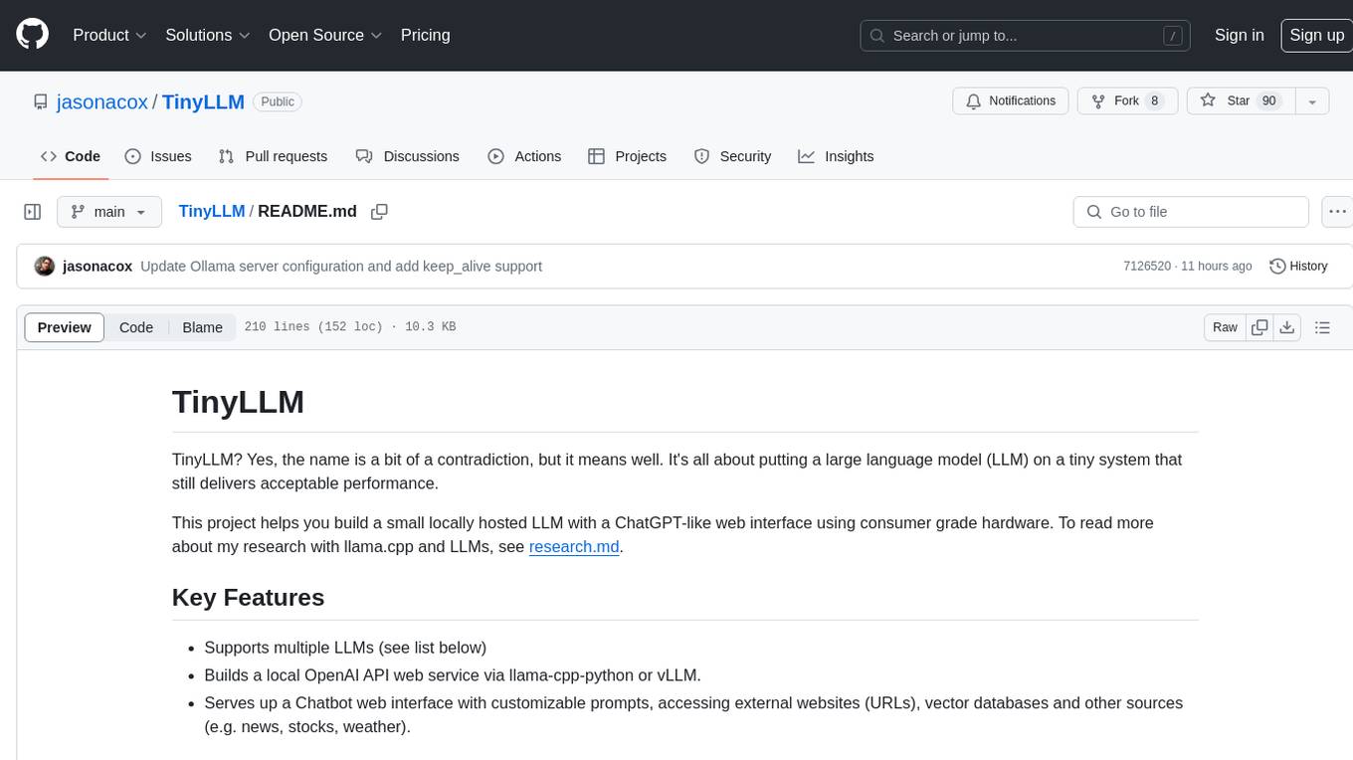Image resolution: width=1353 pixels, height=760 pixels.
Task: Focus the Go to file search box
Action: click(x=1191, y=212)
